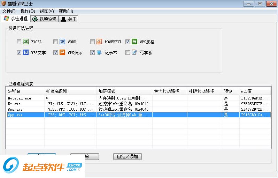Enable the 写字板 checkbox
This screenshot has height=178, width=278.
pyautogui.click(x=128, y=53)
